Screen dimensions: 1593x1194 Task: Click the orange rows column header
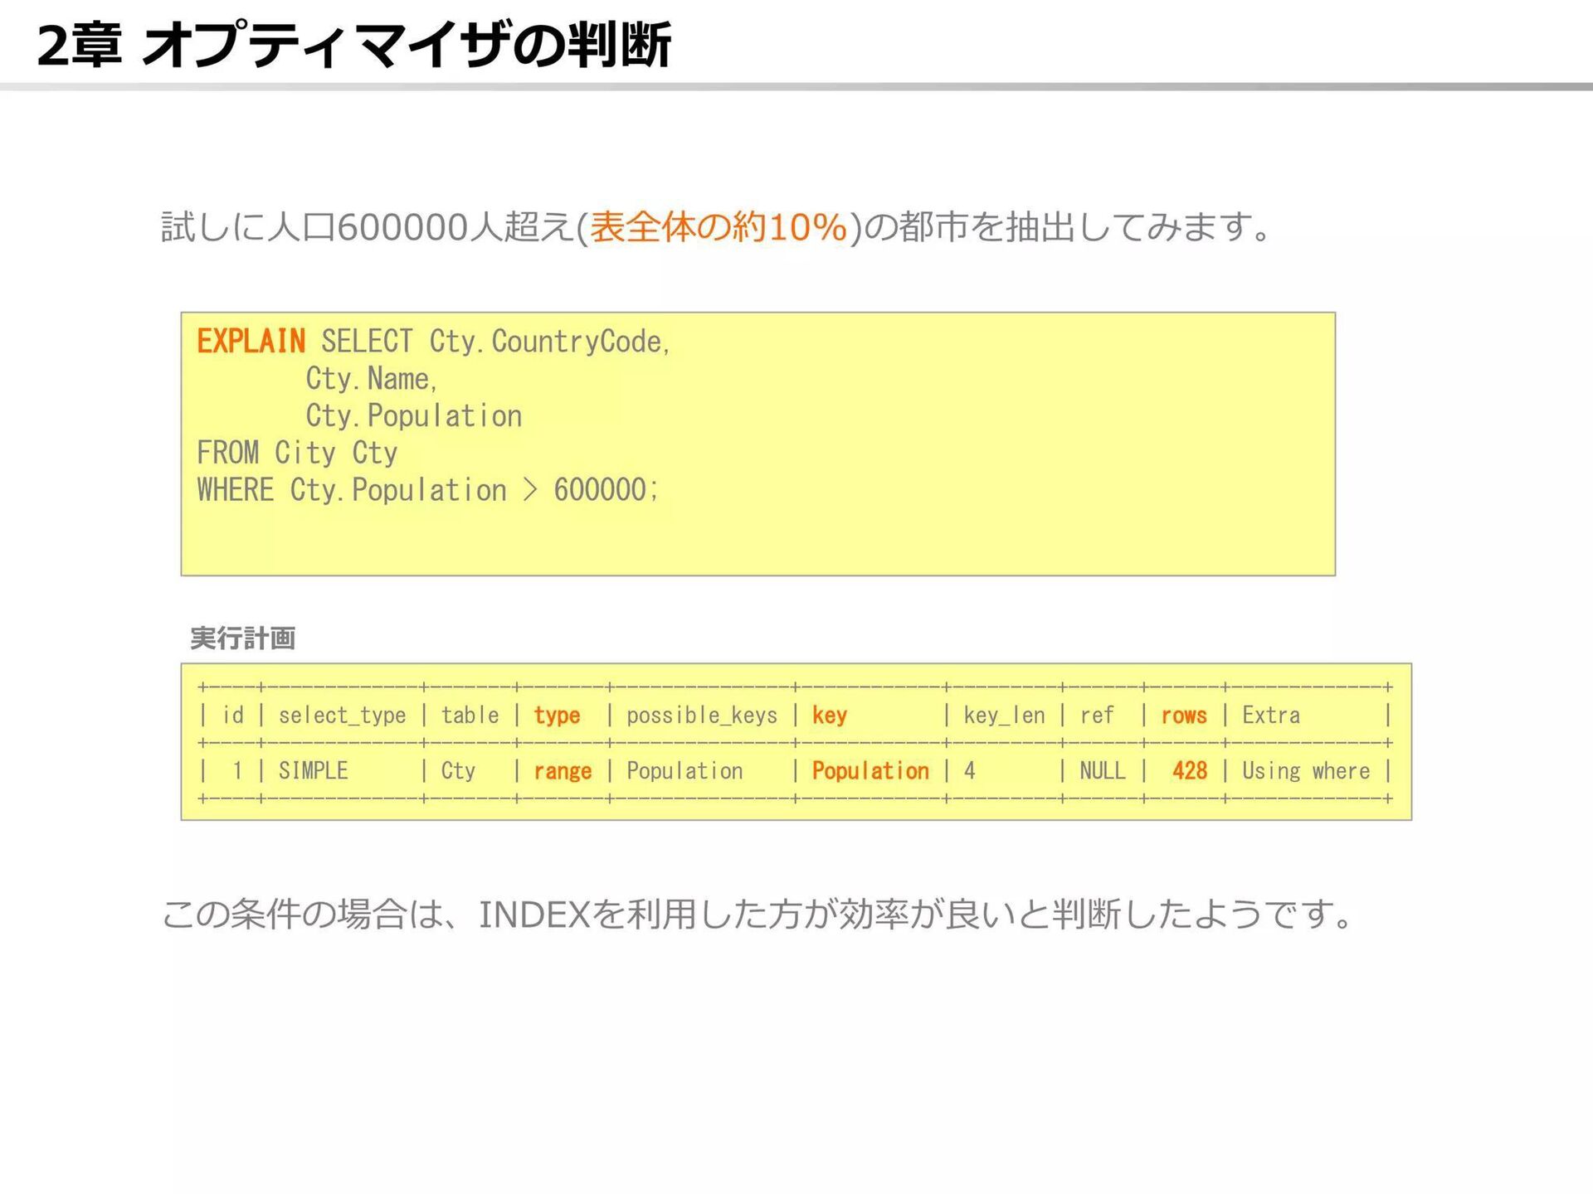pos(1184,715)
